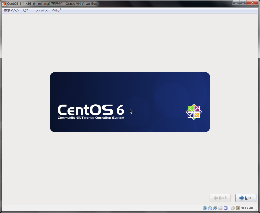Click the optical disc (CD/DVD) status icon

[210, 208]
